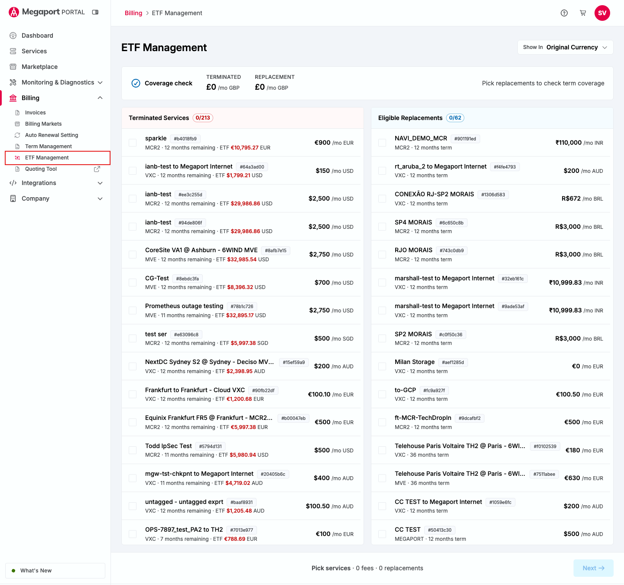Click the ₹110,000 /mo INR price
Viewport: 624px width, 585px height.
point(579,143)
